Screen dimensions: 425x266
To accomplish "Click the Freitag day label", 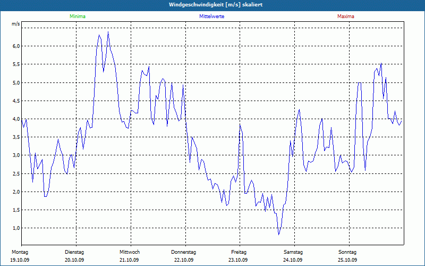I will pyautogui.click(x=239, y=252).
